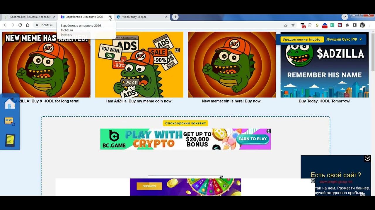
Task: Reload the incbtc.ru page
Action: (20, 25)
